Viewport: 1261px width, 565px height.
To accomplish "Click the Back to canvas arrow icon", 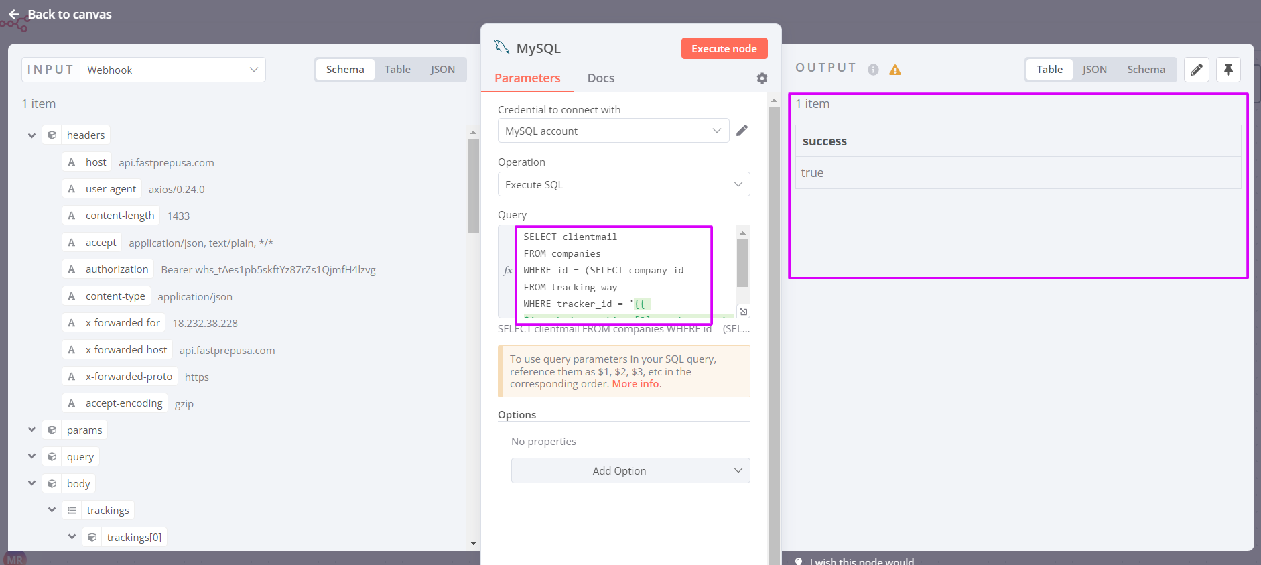I will pyautogui.click(x=14, y=15).
